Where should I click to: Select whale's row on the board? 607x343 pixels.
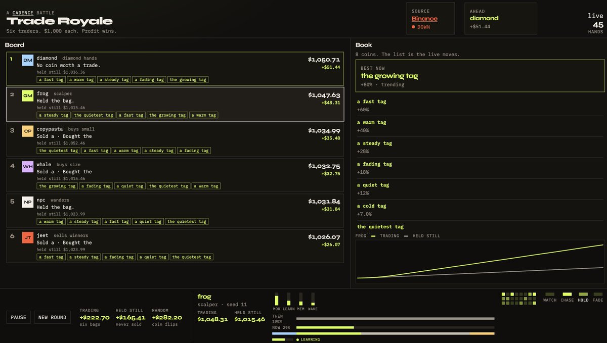coord(175,175)
